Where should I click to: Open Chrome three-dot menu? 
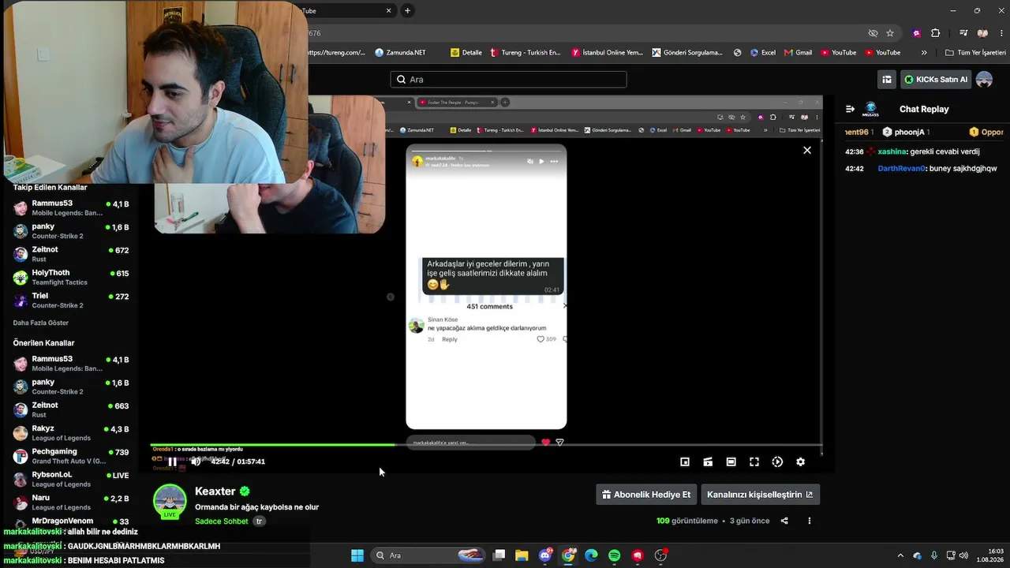coord(1000,33)
